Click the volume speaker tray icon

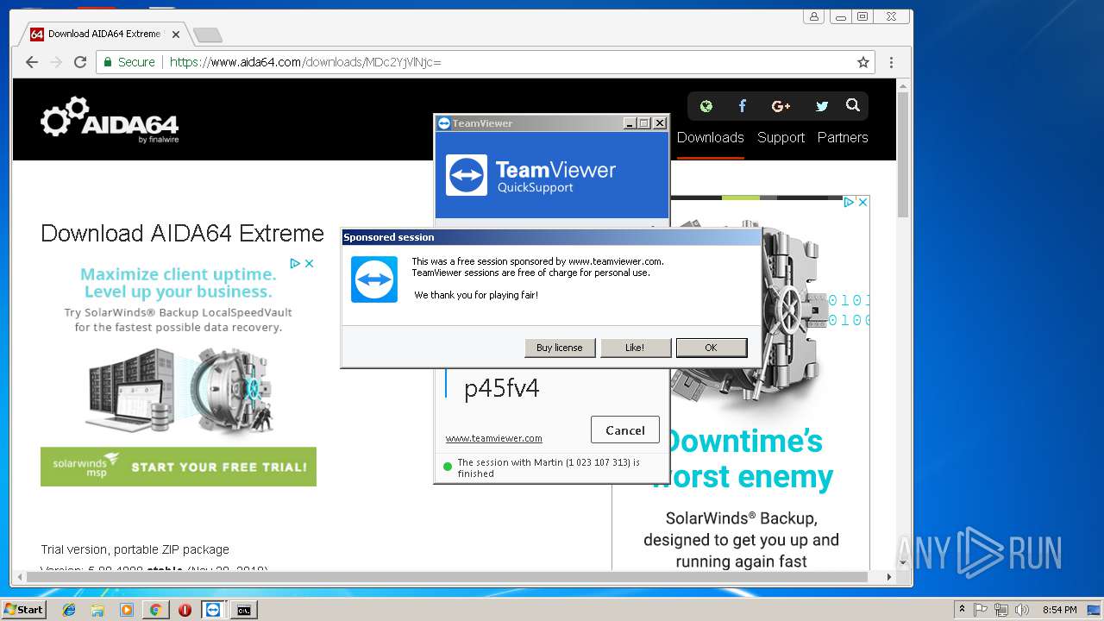(1022, 610)
